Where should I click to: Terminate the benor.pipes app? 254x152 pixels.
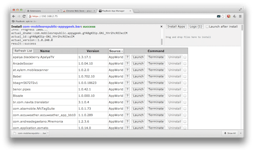(x=156, y=90)
